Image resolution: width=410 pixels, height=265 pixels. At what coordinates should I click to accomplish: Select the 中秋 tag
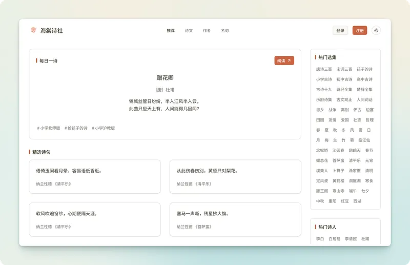(320, 201)
